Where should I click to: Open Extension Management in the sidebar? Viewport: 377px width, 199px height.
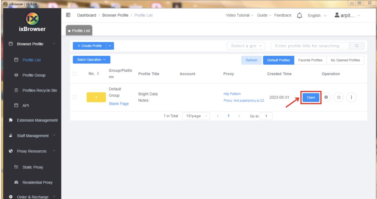pos(37,120)
